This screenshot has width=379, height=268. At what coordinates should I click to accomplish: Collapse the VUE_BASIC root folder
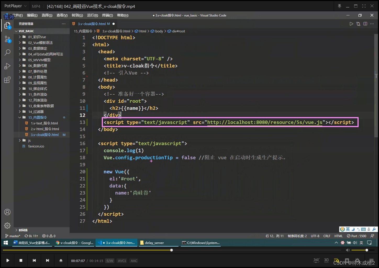tap(42, 31)
